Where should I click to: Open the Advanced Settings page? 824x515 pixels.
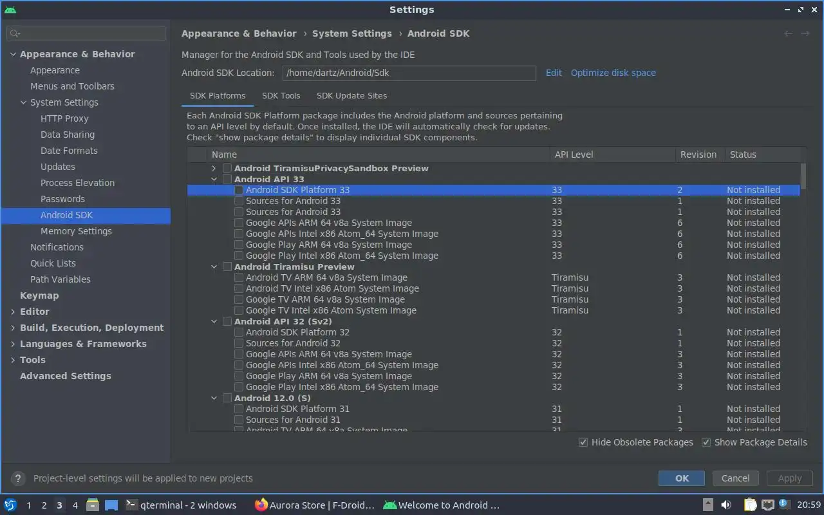tap(66, 376)
